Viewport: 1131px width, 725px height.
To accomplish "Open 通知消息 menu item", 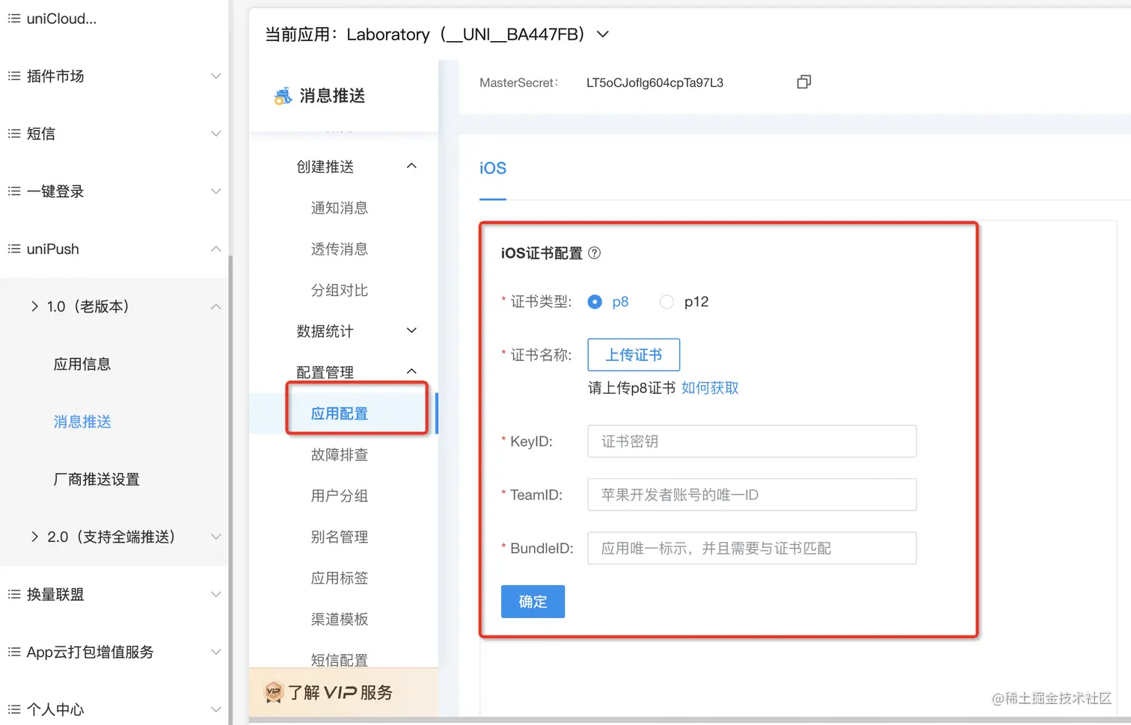I will [x=340, y=208].
